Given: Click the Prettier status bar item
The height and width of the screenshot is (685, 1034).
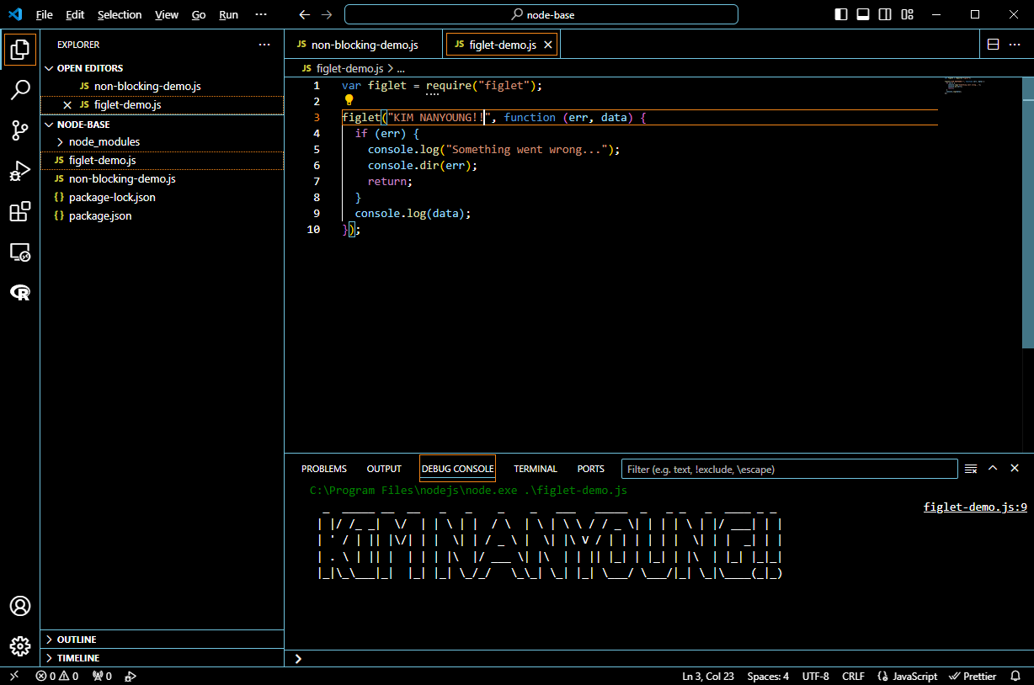Looking at the screenshot, I should click(x=973, y=676).
